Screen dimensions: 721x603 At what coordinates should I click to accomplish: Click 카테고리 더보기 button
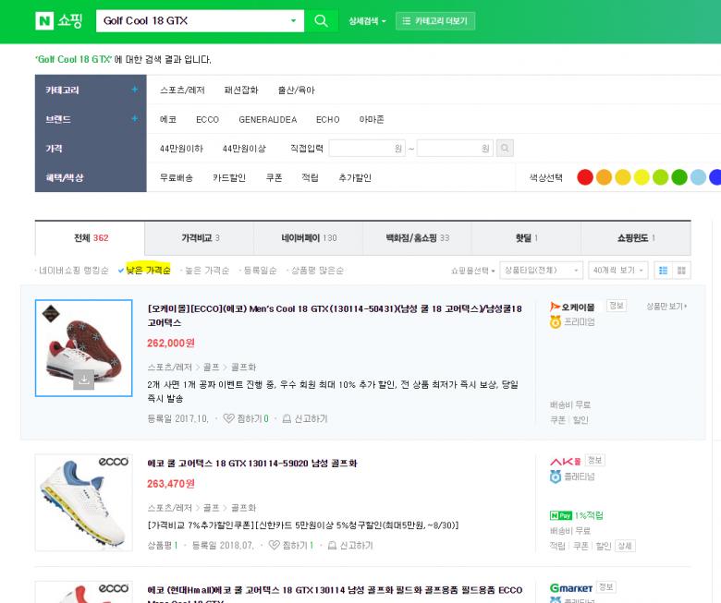(435, 20)
